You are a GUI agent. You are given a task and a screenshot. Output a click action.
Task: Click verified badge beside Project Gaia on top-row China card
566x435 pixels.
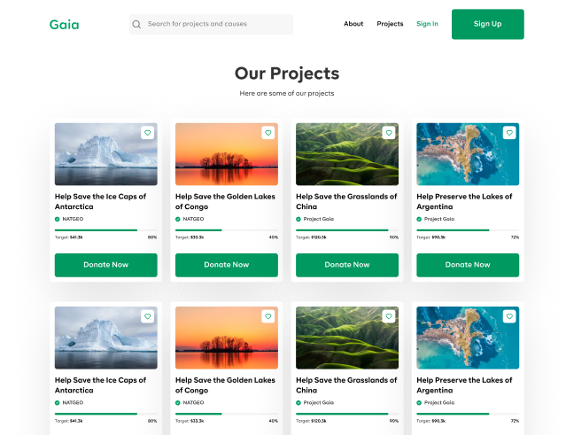click(x=299, y=219)
